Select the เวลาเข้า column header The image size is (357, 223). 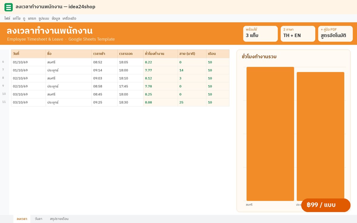pos(104,54)
